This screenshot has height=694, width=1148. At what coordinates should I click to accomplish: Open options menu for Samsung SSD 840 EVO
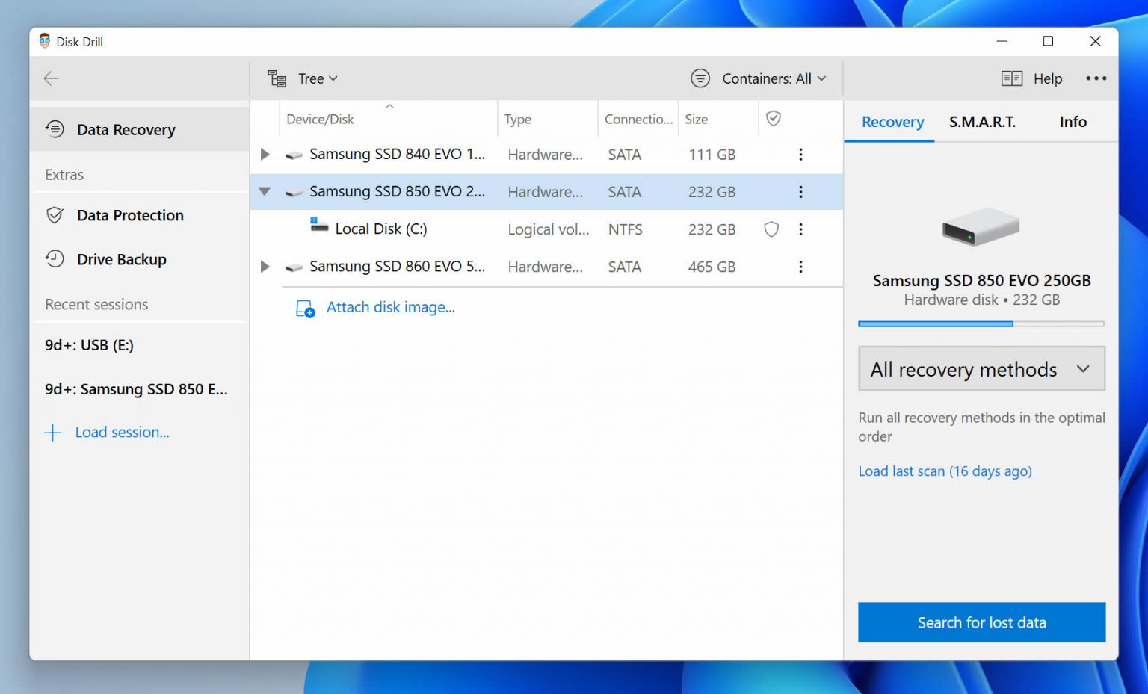tap(800, 155)
